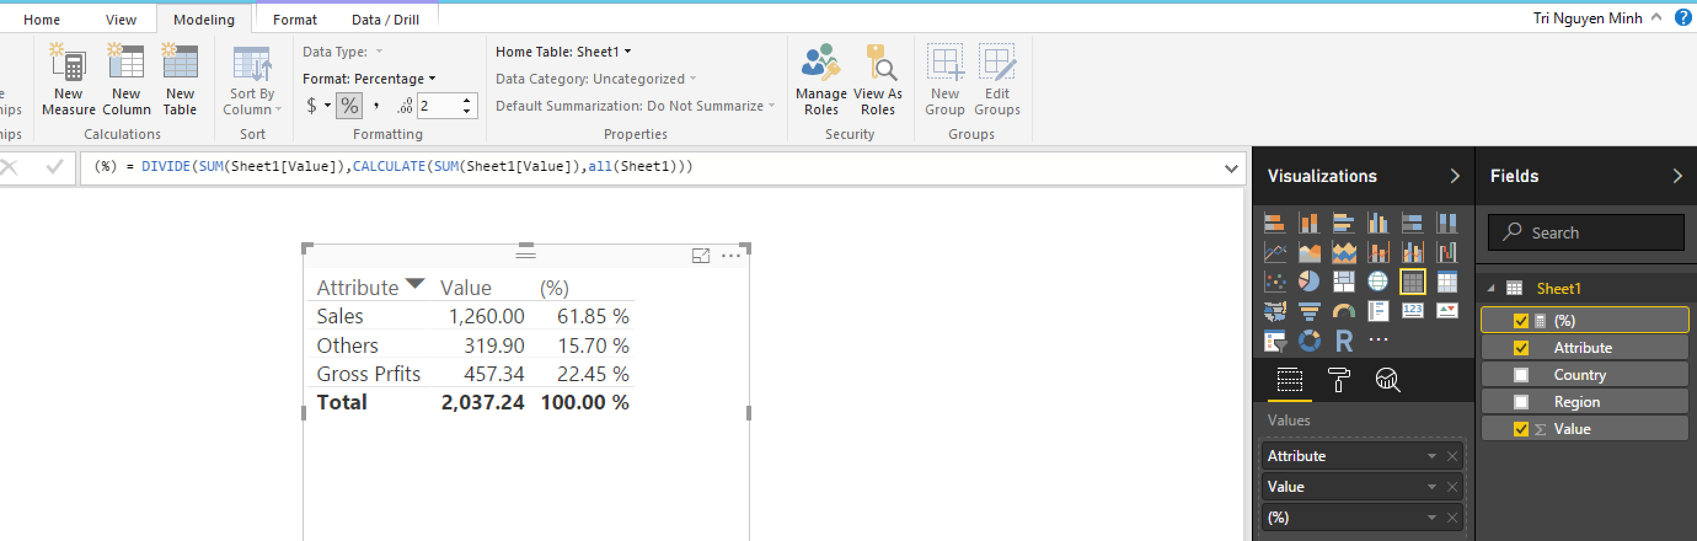
Task: Choose the Card visualization showing 123
Action: [x=1412, y=310]
